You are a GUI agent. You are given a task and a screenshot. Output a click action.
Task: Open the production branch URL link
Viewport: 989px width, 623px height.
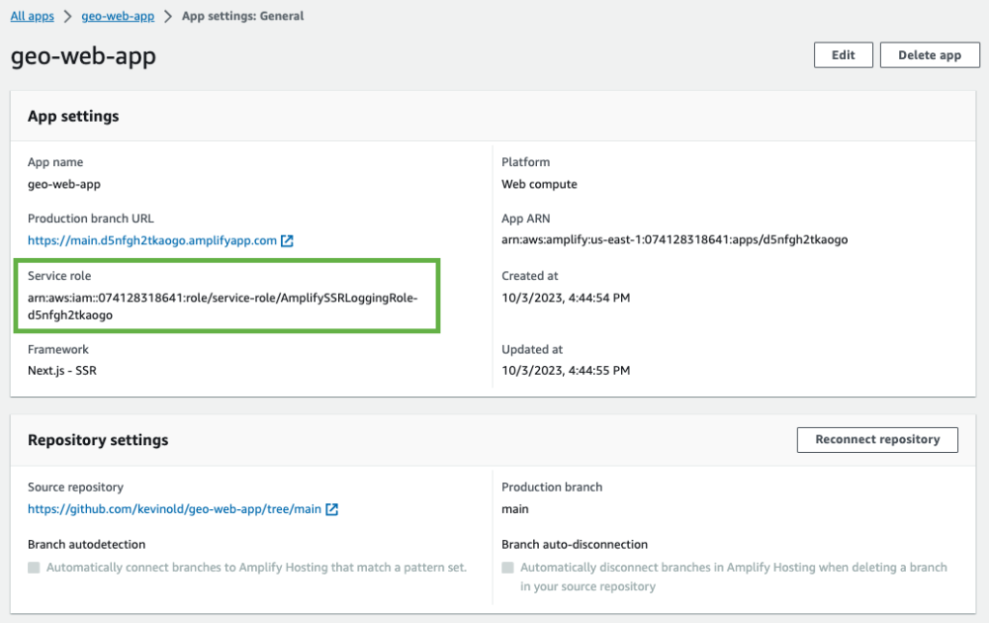point(152,241)
